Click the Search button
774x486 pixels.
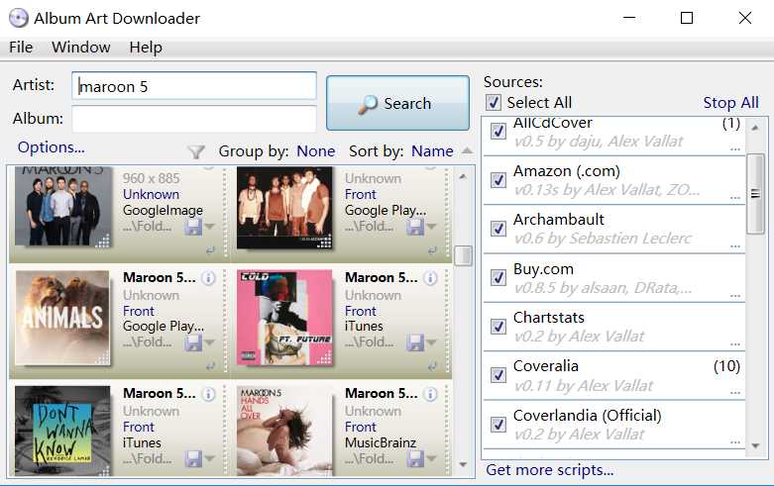point(397,103)
